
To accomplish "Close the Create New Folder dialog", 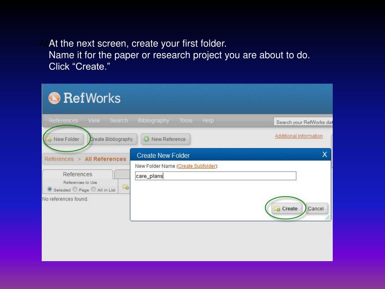I will (324, 155).
